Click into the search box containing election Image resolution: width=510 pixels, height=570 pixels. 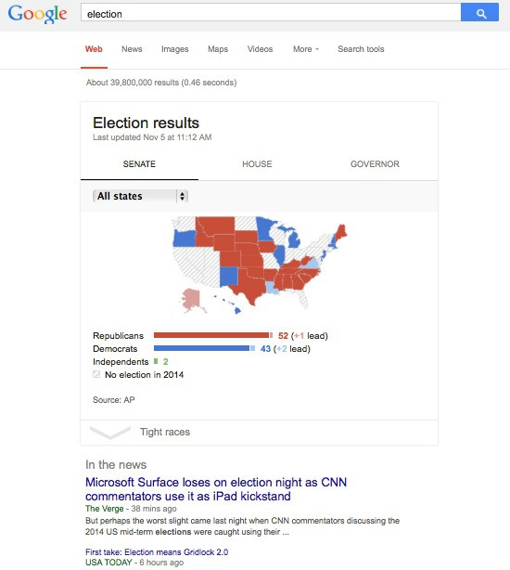tap(271, 12)
